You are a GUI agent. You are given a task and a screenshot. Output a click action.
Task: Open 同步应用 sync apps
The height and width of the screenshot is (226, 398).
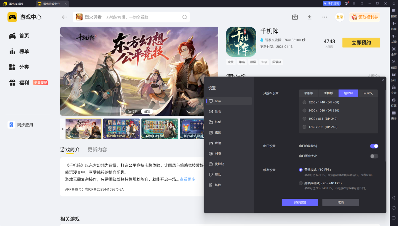pos(21,125)
